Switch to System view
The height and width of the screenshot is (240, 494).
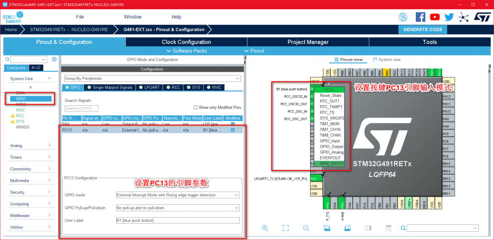(387, 59)
